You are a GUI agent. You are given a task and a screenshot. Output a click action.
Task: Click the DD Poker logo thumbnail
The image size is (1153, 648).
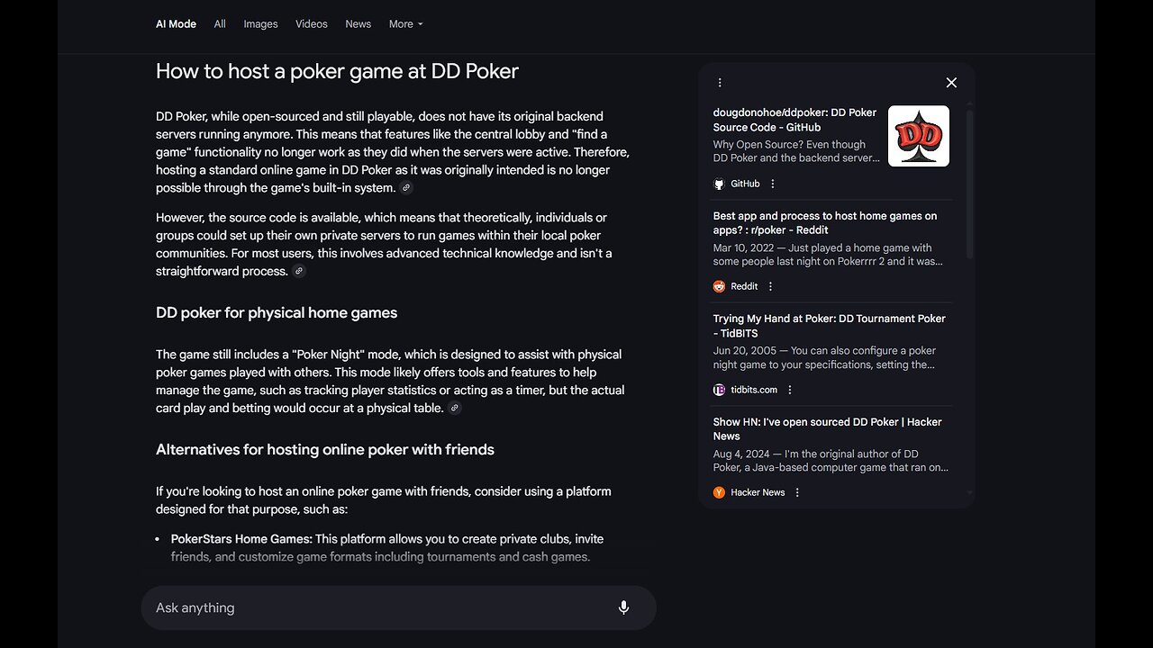point(919,136)
